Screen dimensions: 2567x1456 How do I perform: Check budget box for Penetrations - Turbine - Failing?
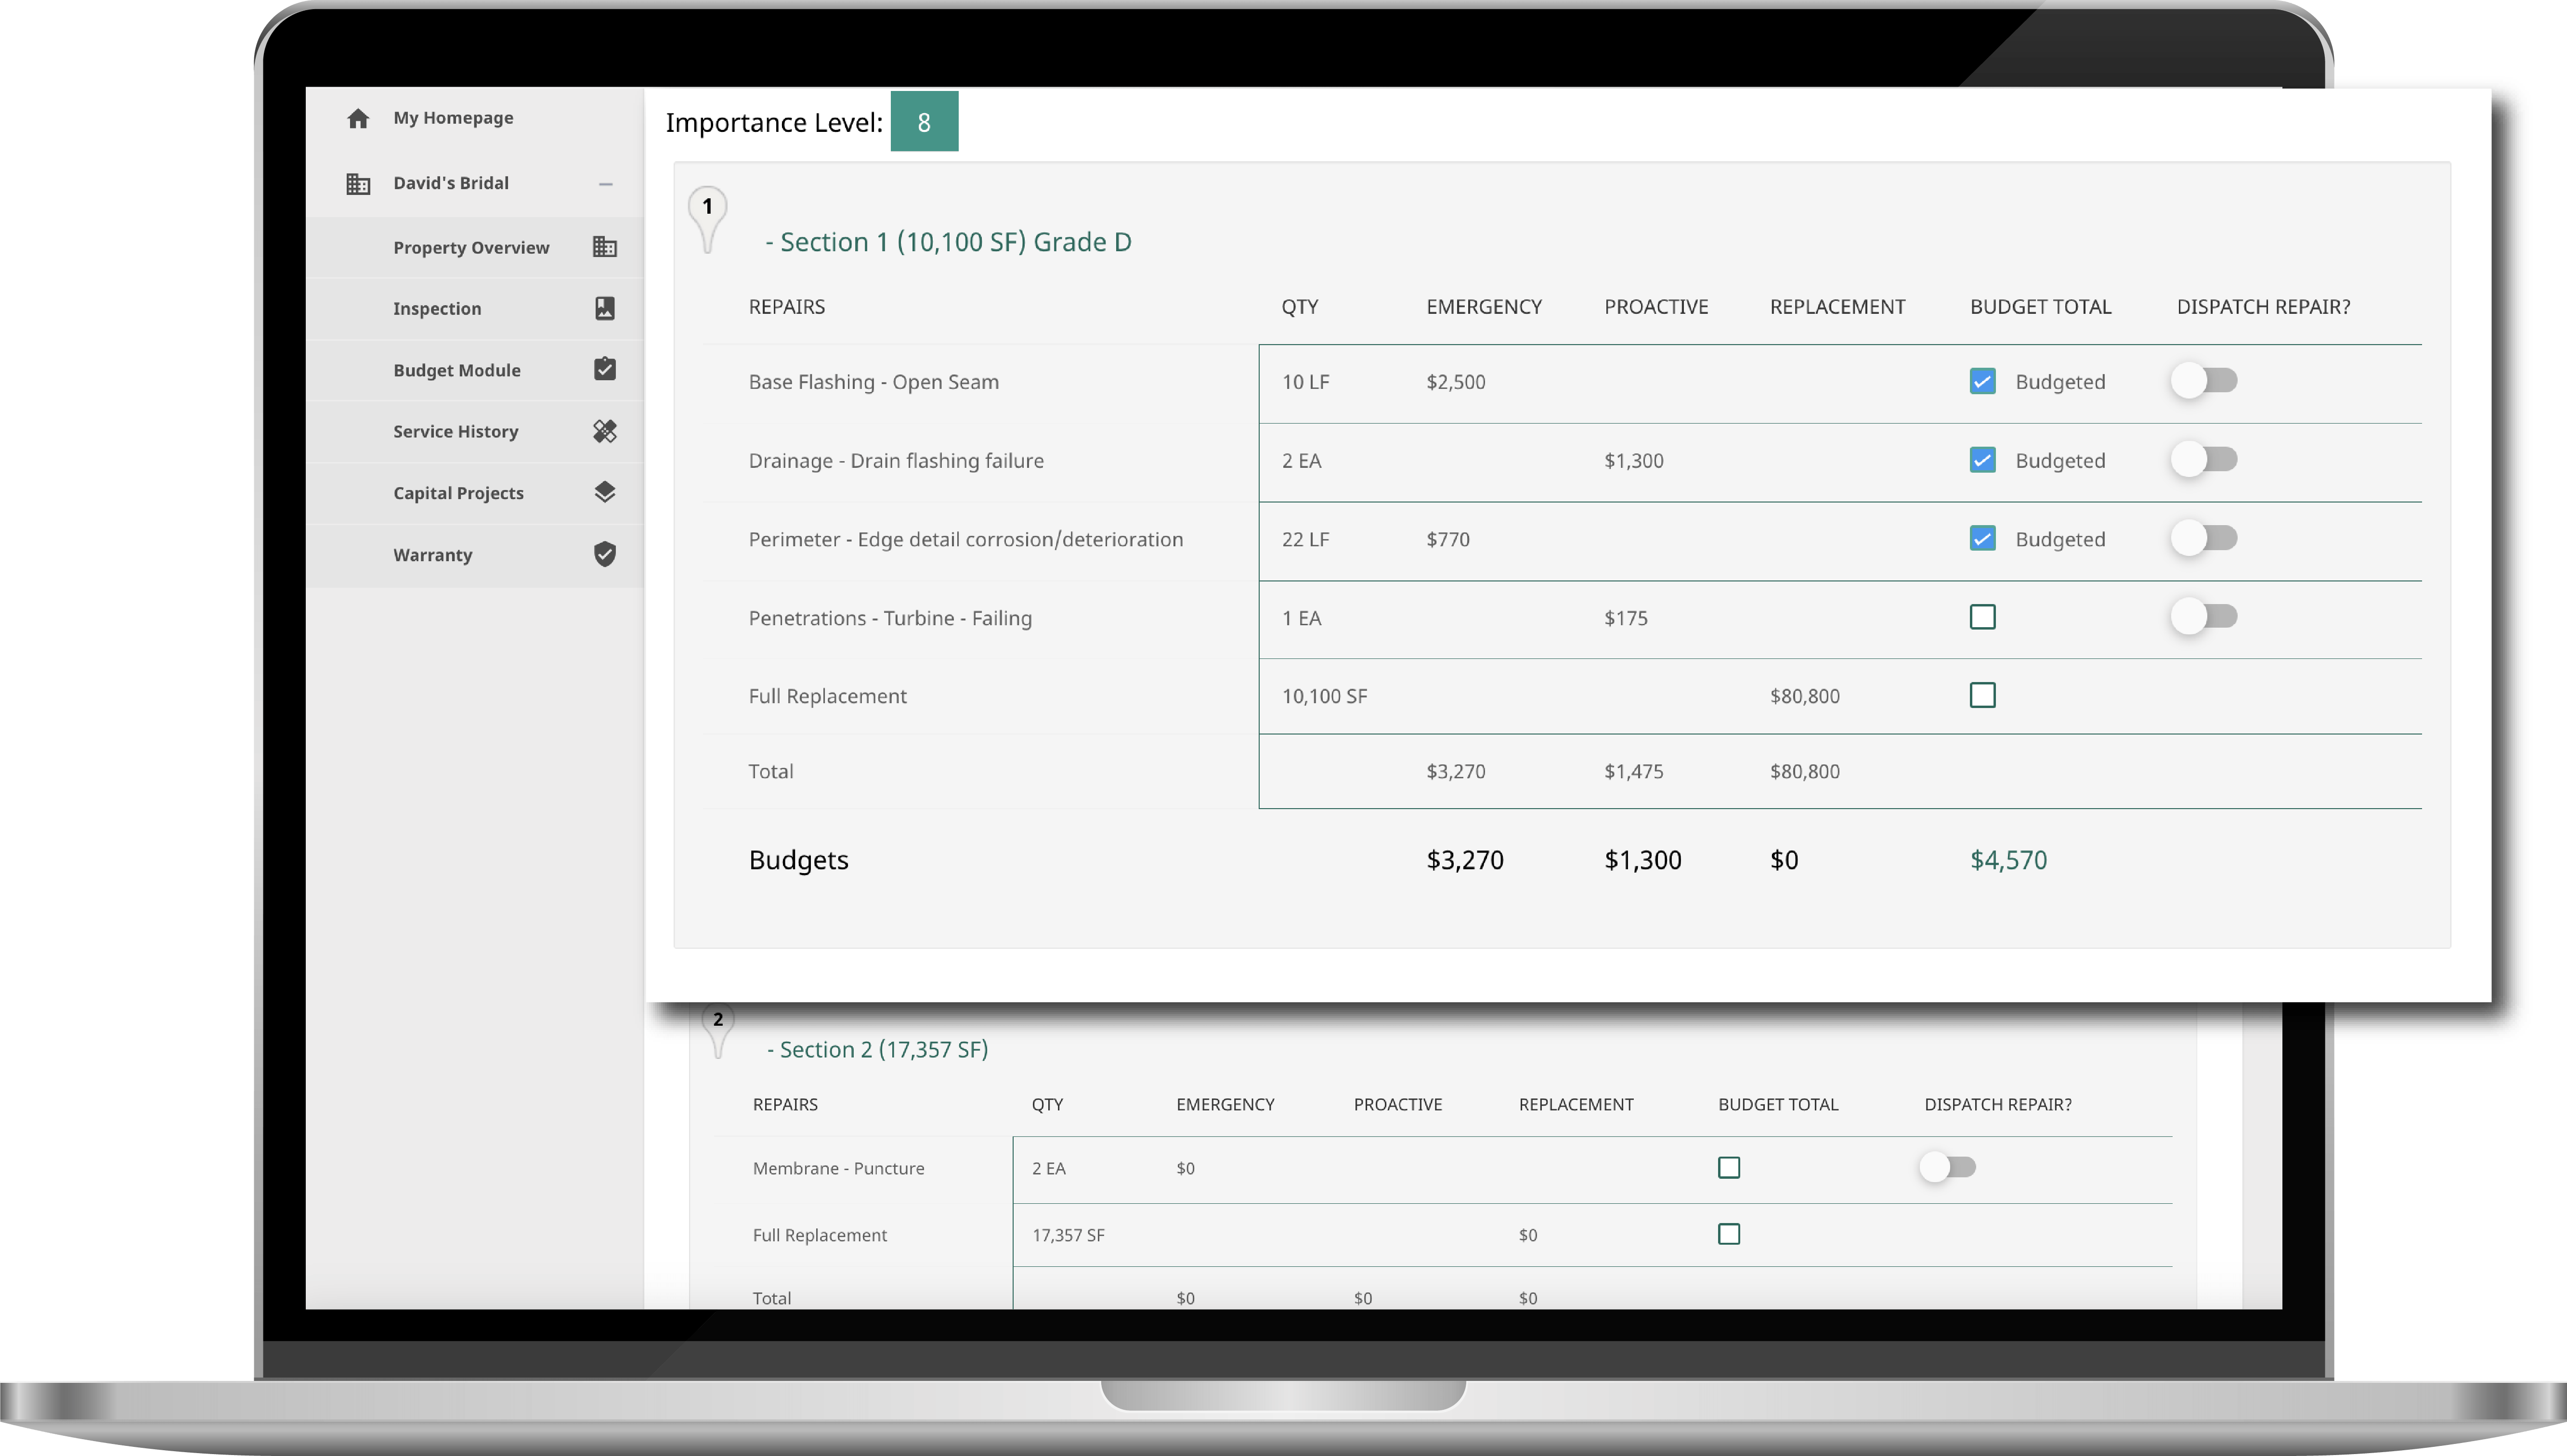[x=1982, y=617]
